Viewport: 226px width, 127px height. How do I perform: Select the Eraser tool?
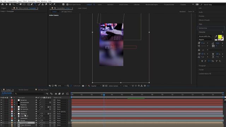tap(46, 5)
